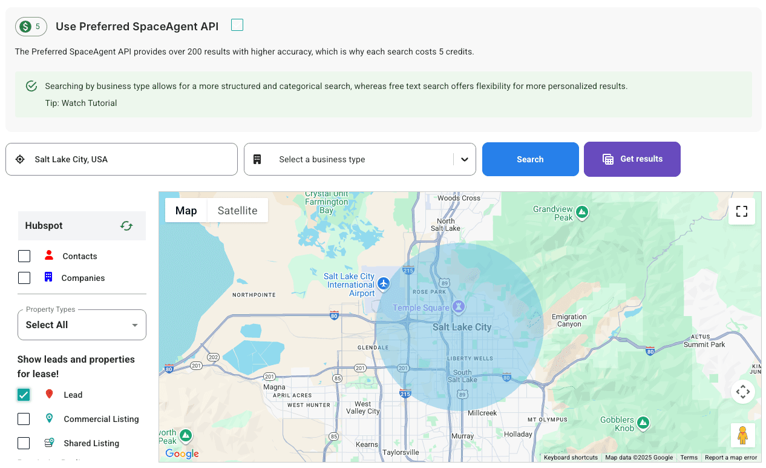766x468 pixels.
Task: Click the Salt Lake City map label
Action: pyautogui.click(x=462, y=327)
